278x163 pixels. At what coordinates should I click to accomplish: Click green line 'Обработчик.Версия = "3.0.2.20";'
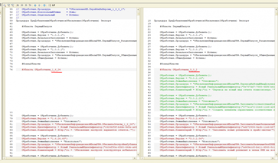[x=182, y=98]
